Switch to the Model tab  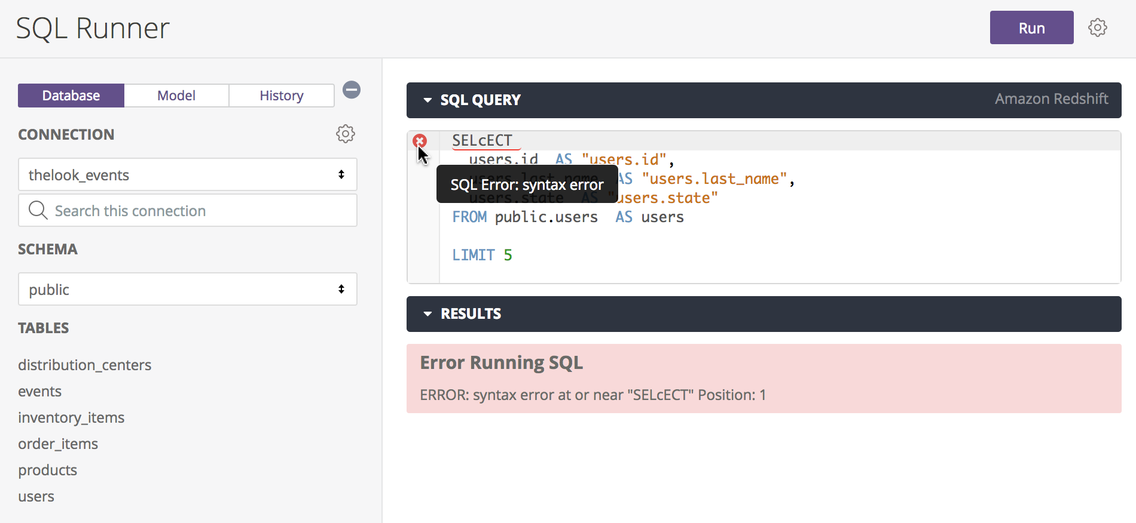[x=176, y=96]
